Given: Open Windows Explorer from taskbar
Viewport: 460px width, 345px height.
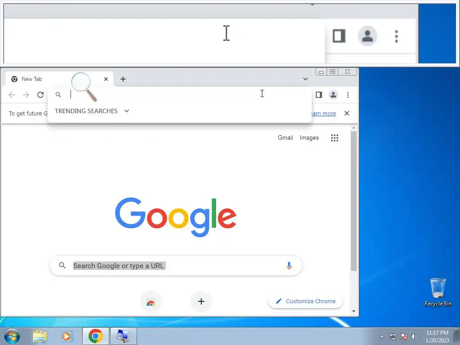Looking at the screenshot, I should 40,336.
